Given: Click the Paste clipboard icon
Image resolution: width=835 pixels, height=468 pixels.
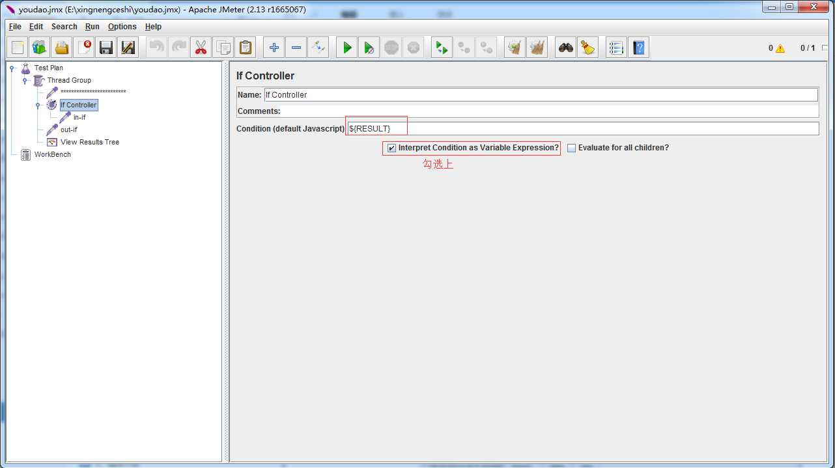Looking at the screenshot, I should click(x=246, y=48).
